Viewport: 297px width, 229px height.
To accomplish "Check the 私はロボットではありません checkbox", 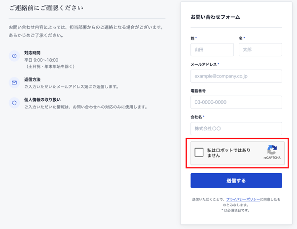I will click(199, 153).
